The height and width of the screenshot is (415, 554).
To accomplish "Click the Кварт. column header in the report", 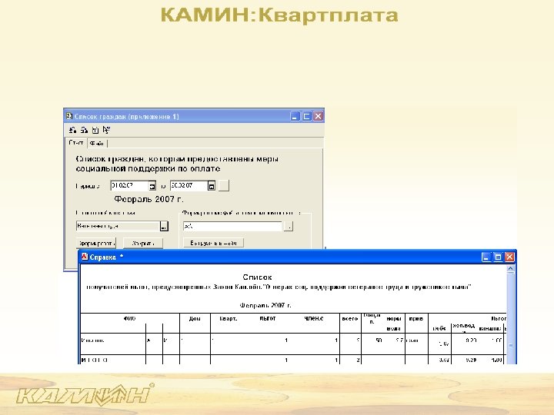I will tap(229, 318).
